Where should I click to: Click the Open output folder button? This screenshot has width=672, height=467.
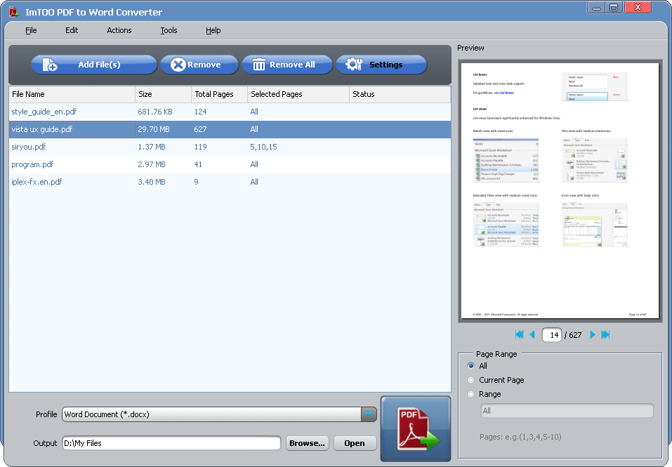point(355,443)
